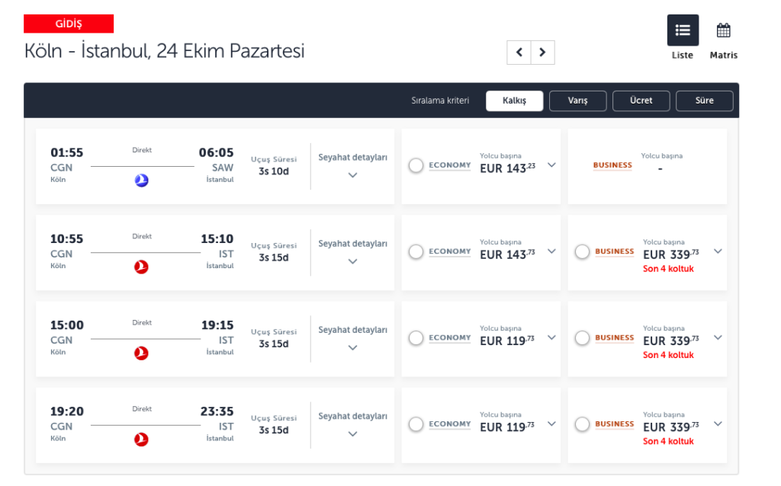Screen dimensions: 781x486
Task: Expand Seyahat detayları for 01:55 flight
Action: (x=352, y=174)
